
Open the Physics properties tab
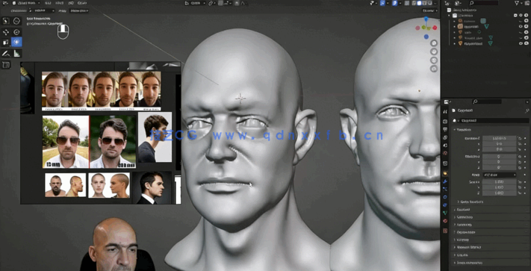point(445,197)
